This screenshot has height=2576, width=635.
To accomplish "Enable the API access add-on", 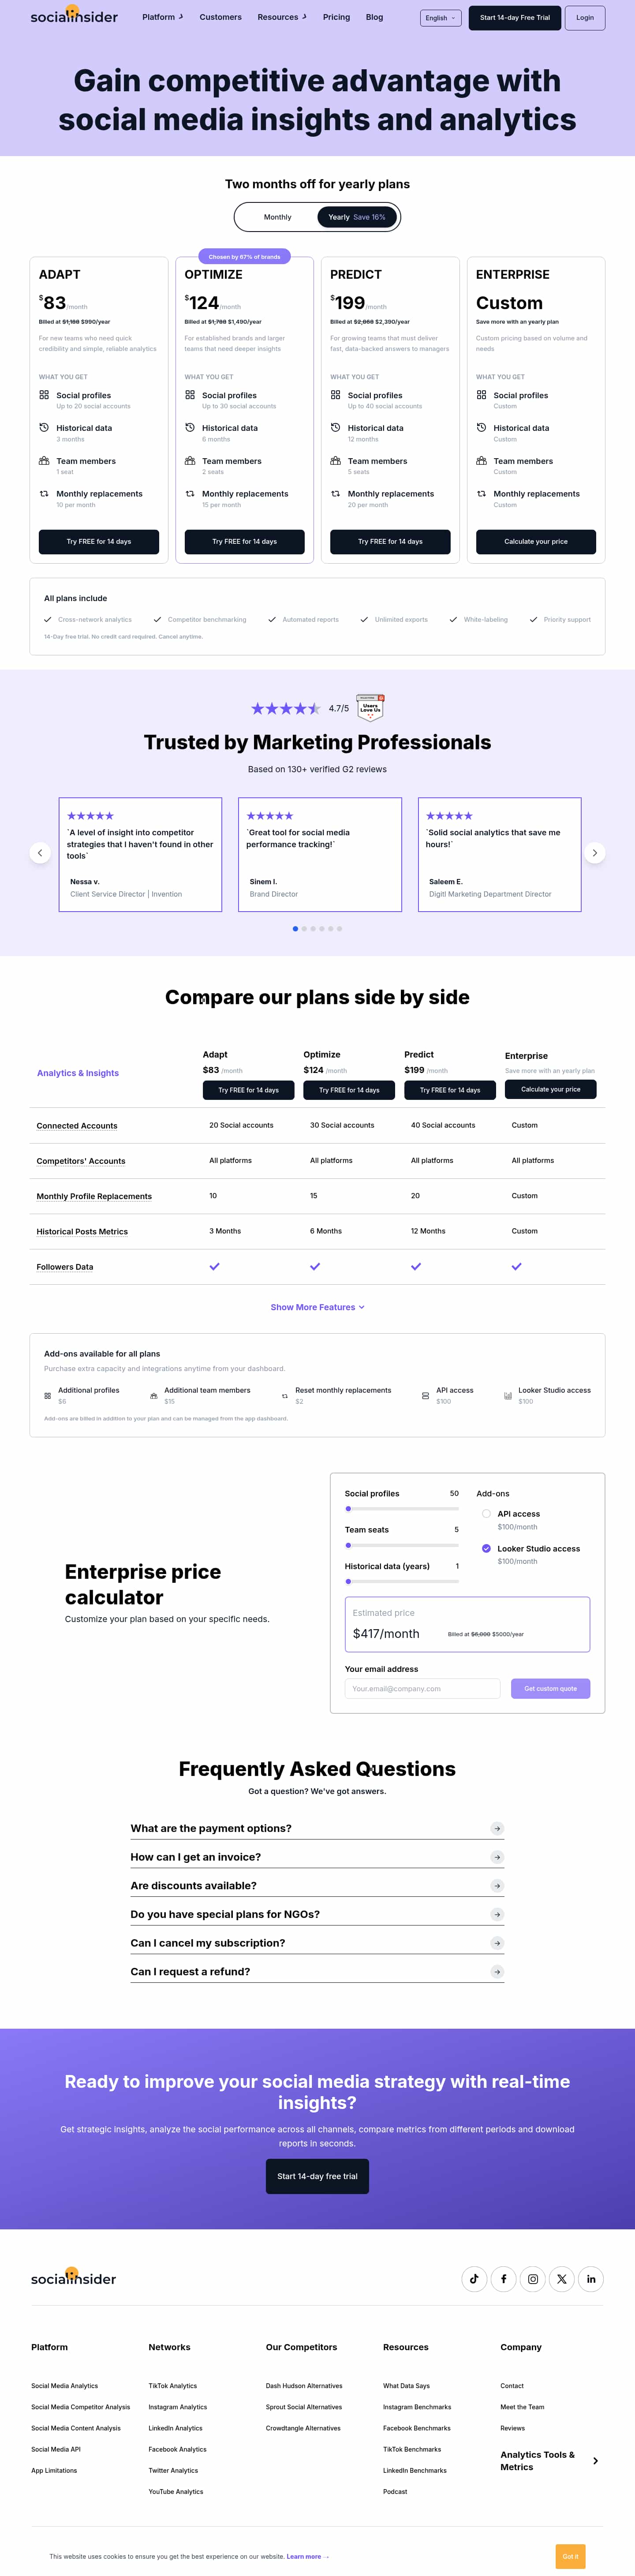I will [x=486, y=1513].
